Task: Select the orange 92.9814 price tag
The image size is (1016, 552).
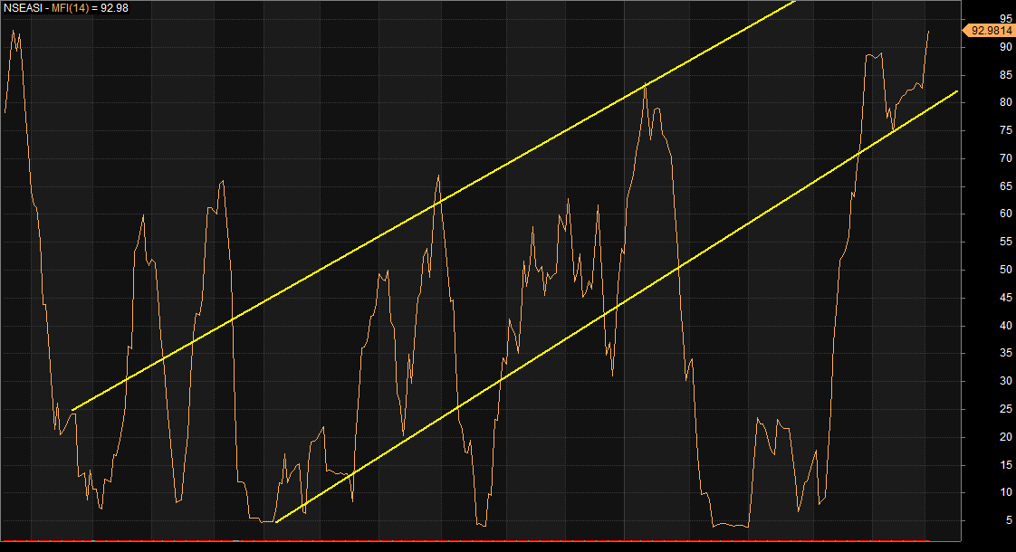Action: point(988,31)
